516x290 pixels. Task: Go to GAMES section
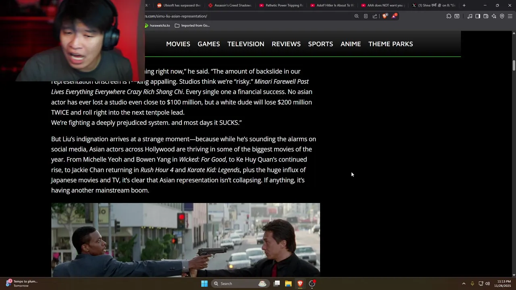click(209, 44)
